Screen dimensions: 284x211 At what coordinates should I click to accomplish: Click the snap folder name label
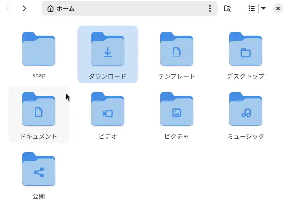pos(39,76)
